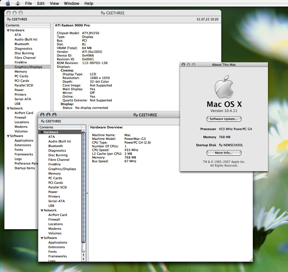Collapse Hardware triangle in back window
This screenshot has width=288, height=272.
click(8, 30)
